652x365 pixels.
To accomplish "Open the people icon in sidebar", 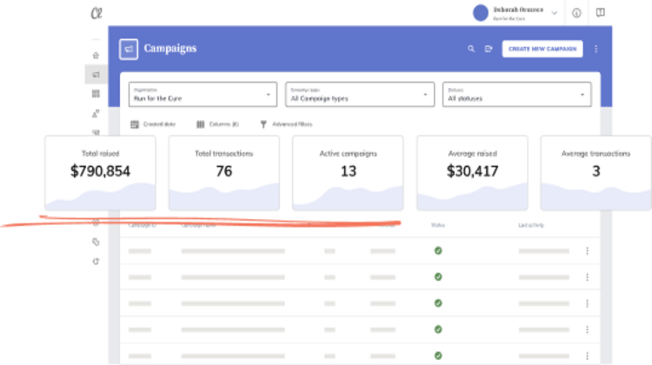I will [x=96, y=114].
